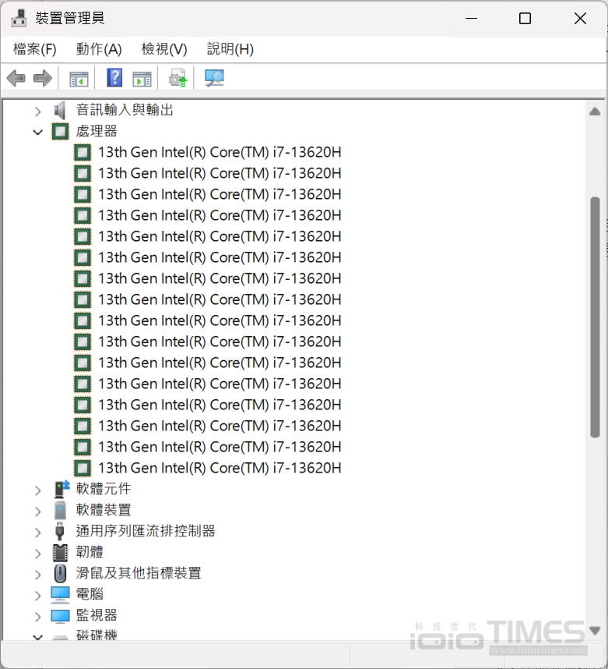Minimize the 裝置管理員 window

[471, 19]
